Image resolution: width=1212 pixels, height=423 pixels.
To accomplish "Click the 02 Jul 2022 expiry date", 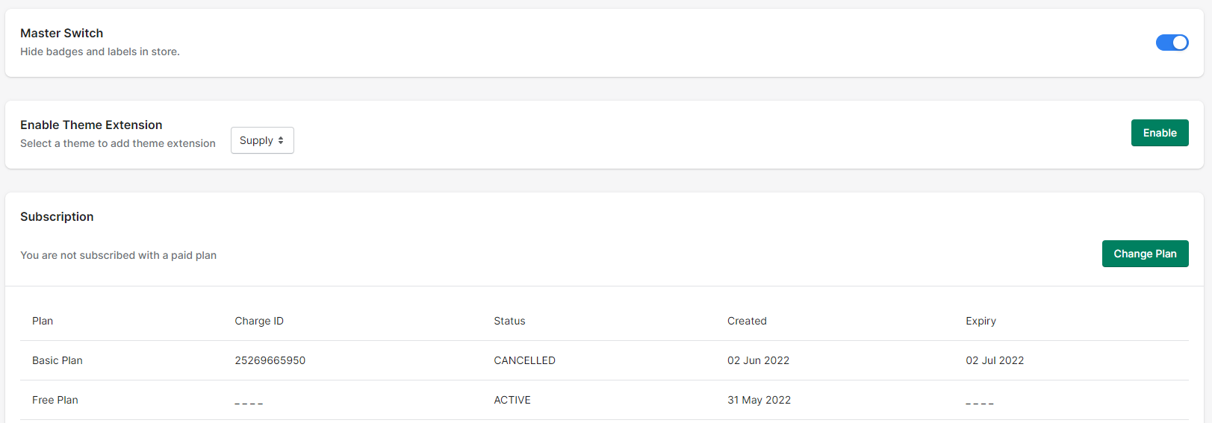I will point(995,360).
